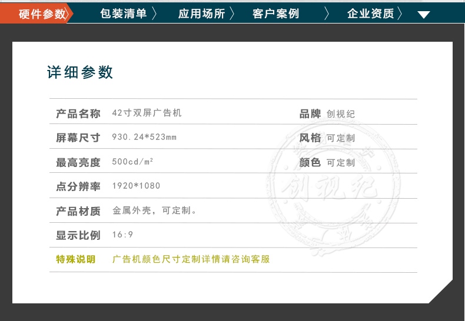Click the 创视纪 circular seal watermark
465x321 pixels.
(332, 188)
